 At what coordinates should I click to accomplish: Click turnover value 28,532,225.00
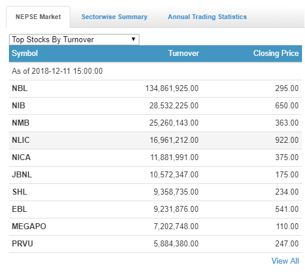174,106
